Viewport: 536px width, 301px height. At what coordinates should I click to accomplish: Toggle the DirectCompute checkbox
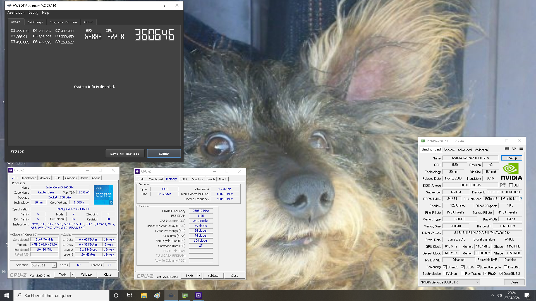478,267
